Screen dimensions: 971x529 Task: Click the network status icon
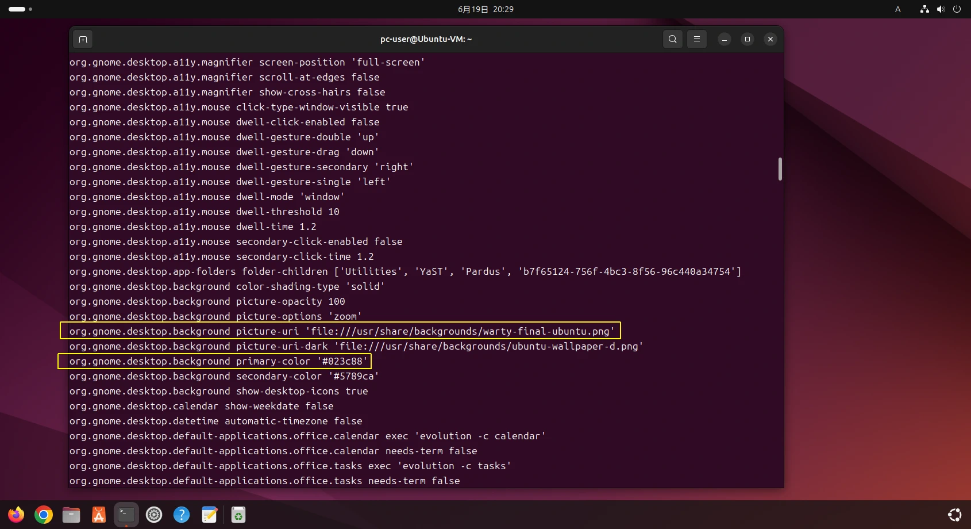click(924, 9)
